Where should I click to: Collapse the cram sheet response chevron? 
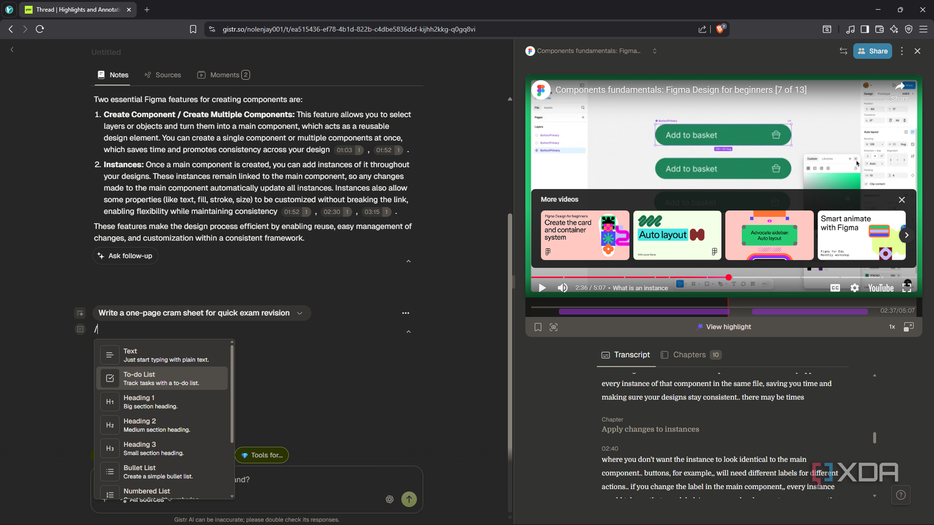coord(409,332)
